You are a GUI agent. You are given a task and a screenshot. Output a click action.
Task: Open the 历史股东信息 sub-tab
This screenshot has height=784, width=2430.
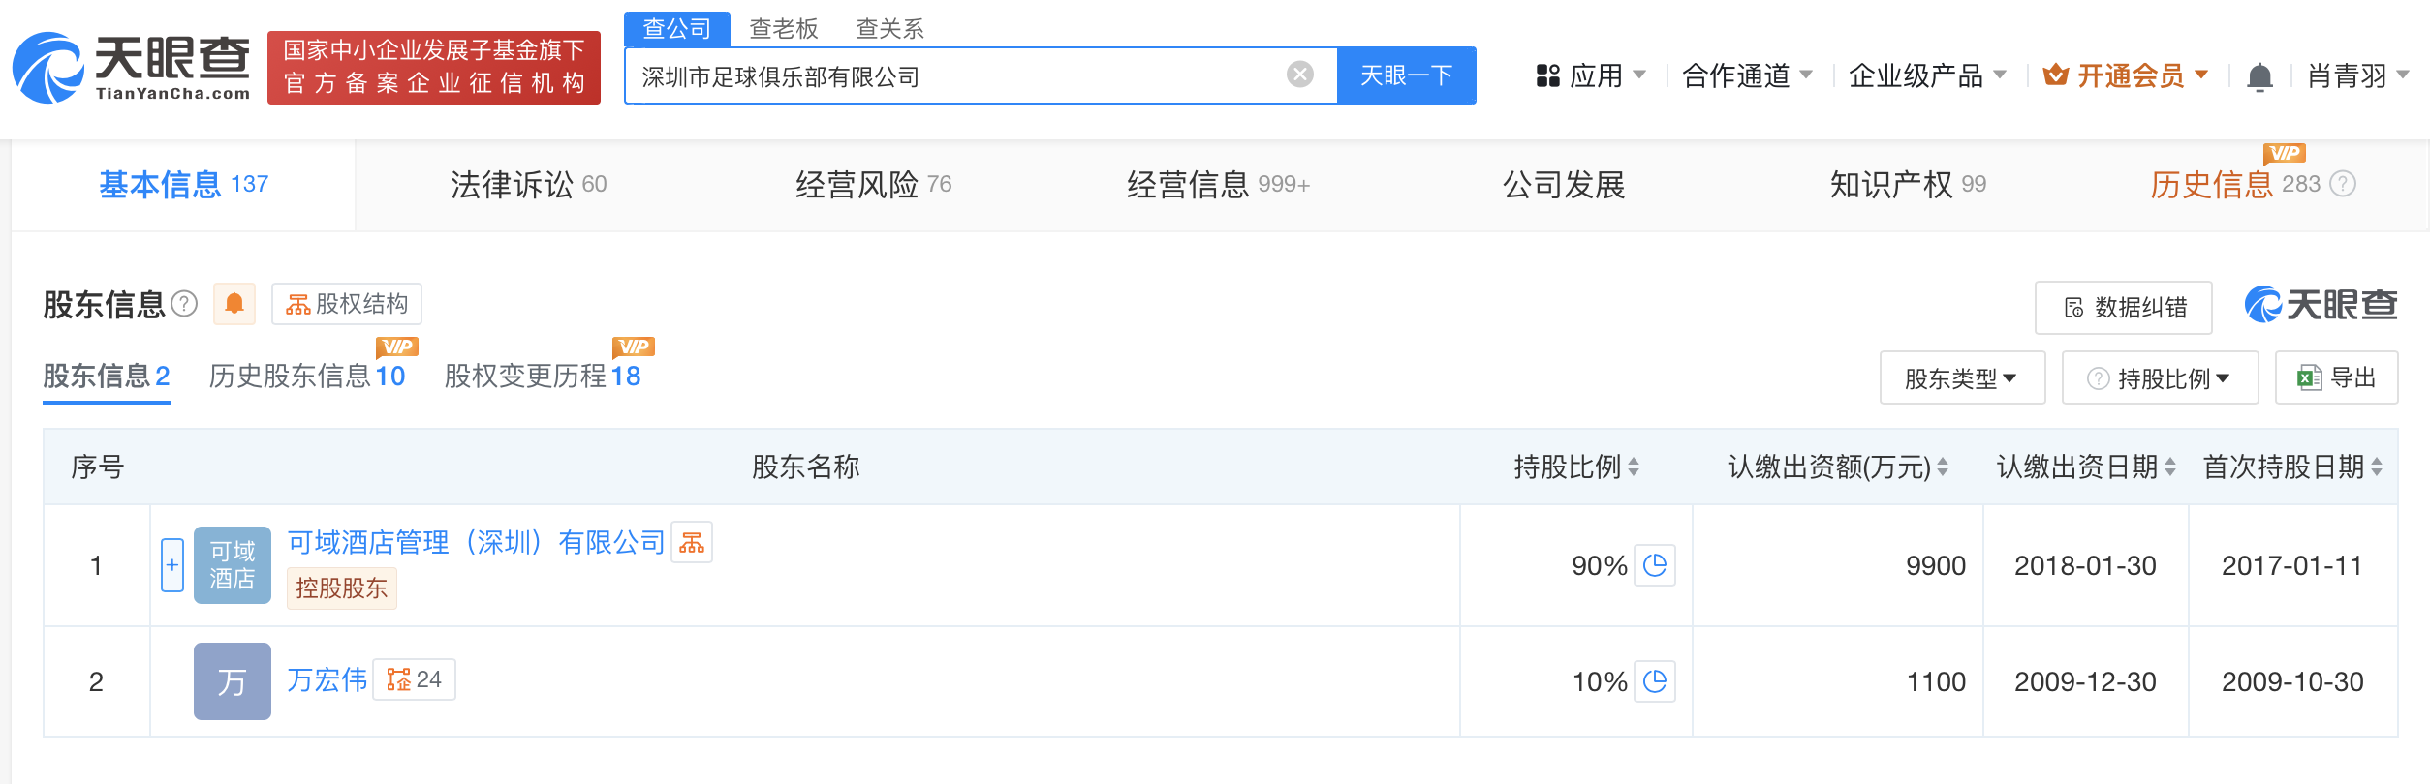click(x=307, y=376)
